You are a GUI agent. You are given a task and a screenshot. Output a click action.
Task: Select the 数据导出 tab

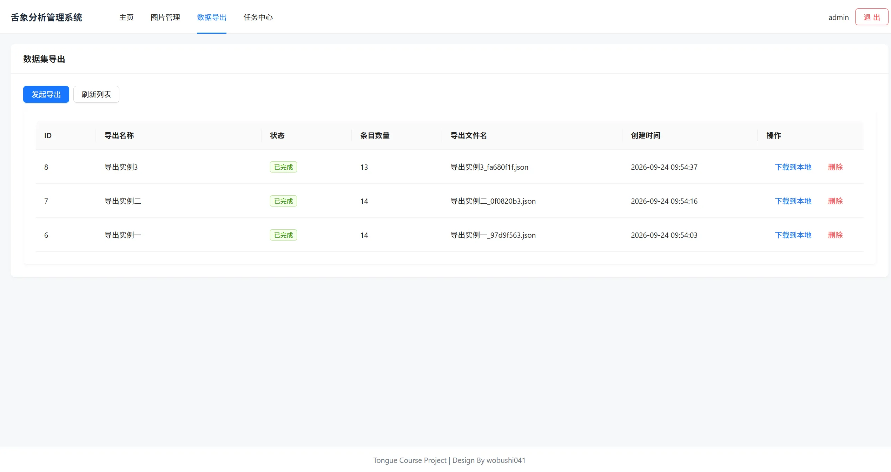[x=212, y=17]
